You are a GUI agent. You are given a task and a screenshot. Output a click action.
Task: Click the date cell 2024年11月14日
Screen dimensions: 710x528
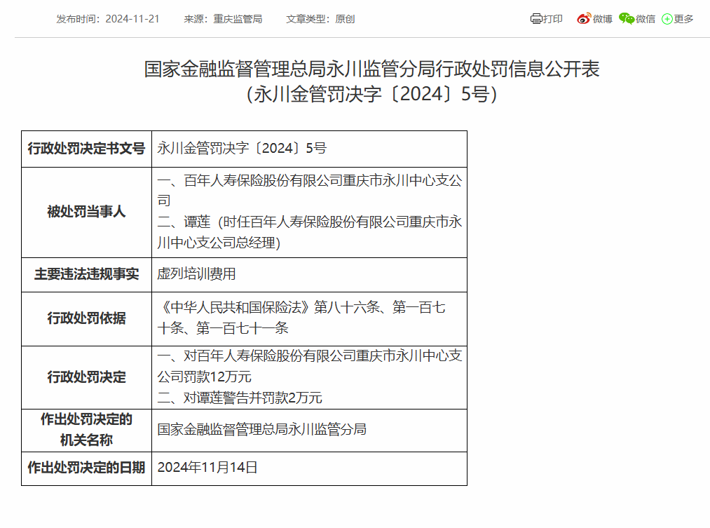click(309, 468)
